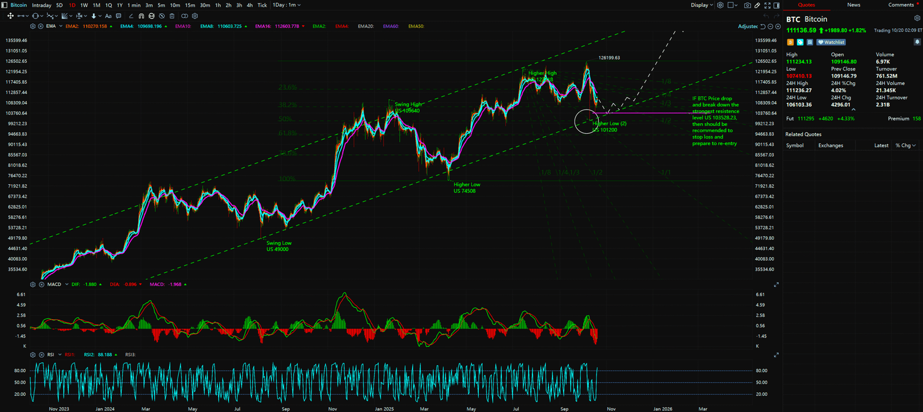
Task: Open the price alert bell icon
Action: (917, 42)
